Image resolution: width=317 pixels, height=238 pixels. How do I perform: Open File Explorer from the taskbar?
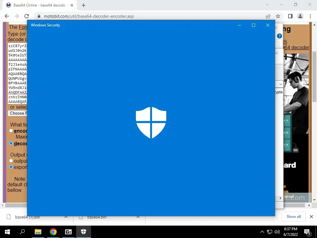click(x=38, y=232)
